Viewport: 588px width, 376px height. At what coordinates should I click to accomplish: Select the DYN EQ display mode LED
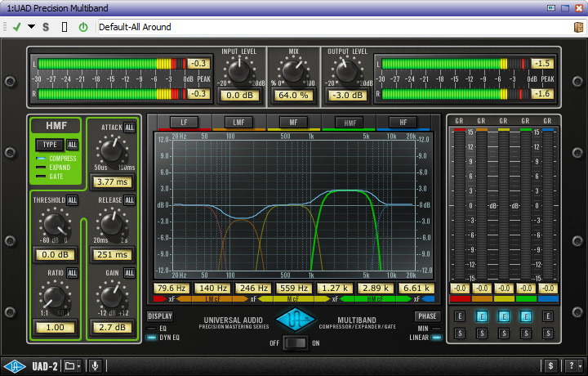point(152,338)
